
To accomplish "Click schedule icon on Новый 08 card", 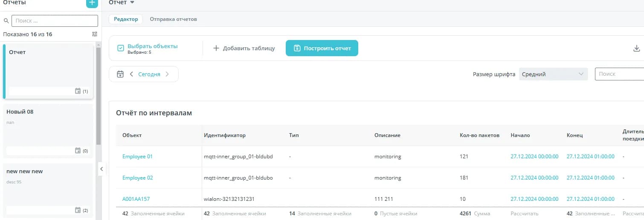I will [x=78, y=151].
